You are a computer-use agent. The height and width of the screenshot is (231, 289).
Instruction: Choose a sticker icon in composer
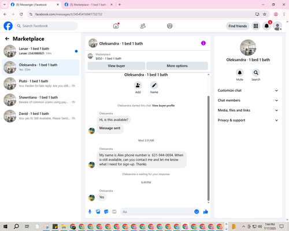(x=106, y=212)
